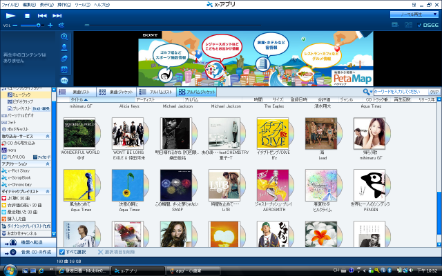Screen dimensions: 442x276
Task: Open 購入した曲 playlist
Action: [x=14, y=219]
